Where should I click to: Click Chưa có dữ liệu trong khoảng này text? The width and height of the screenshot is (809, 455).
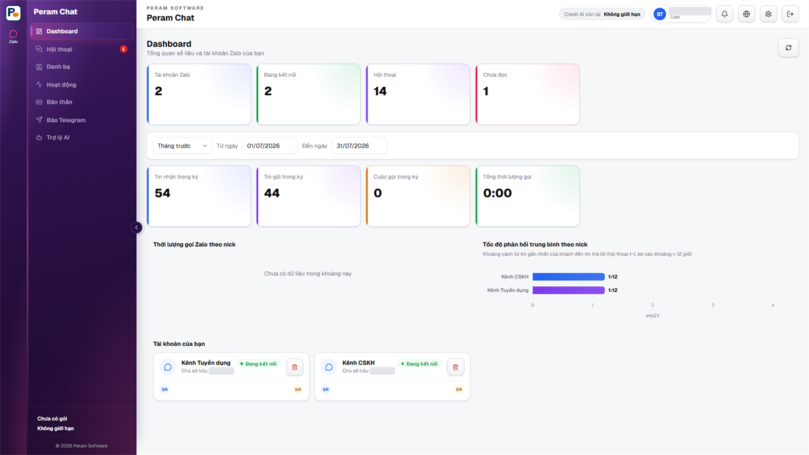(x=308, y=274)
